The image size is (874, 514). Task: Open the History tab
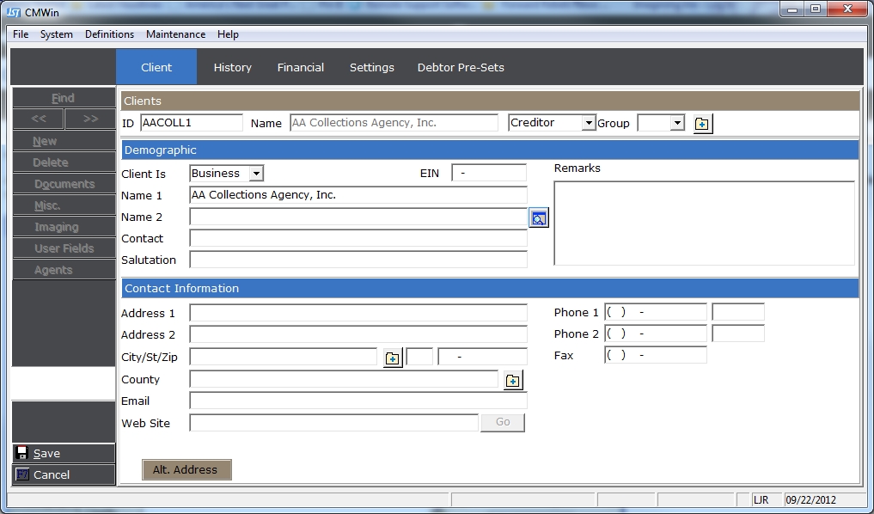coord(232,67)
